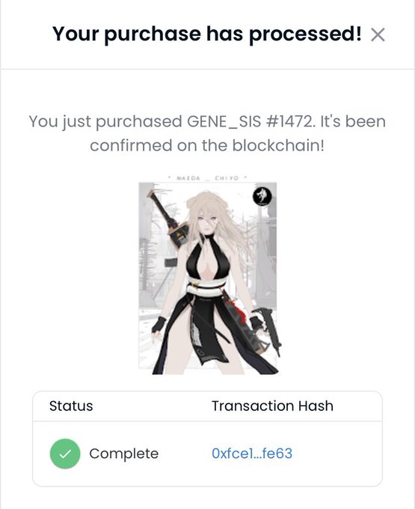Click the green checkmark status icon

65,454
